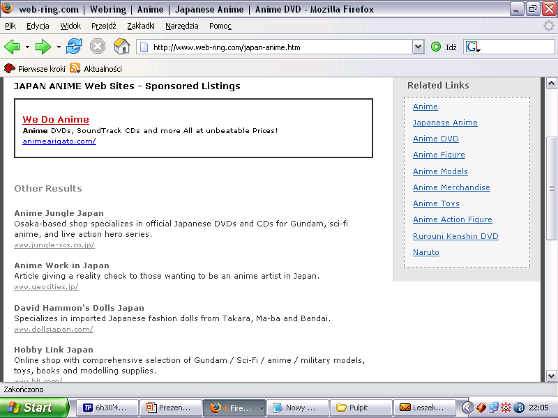
Task: Open forward history dropdown arrow
Action: [x=59, y=47]
